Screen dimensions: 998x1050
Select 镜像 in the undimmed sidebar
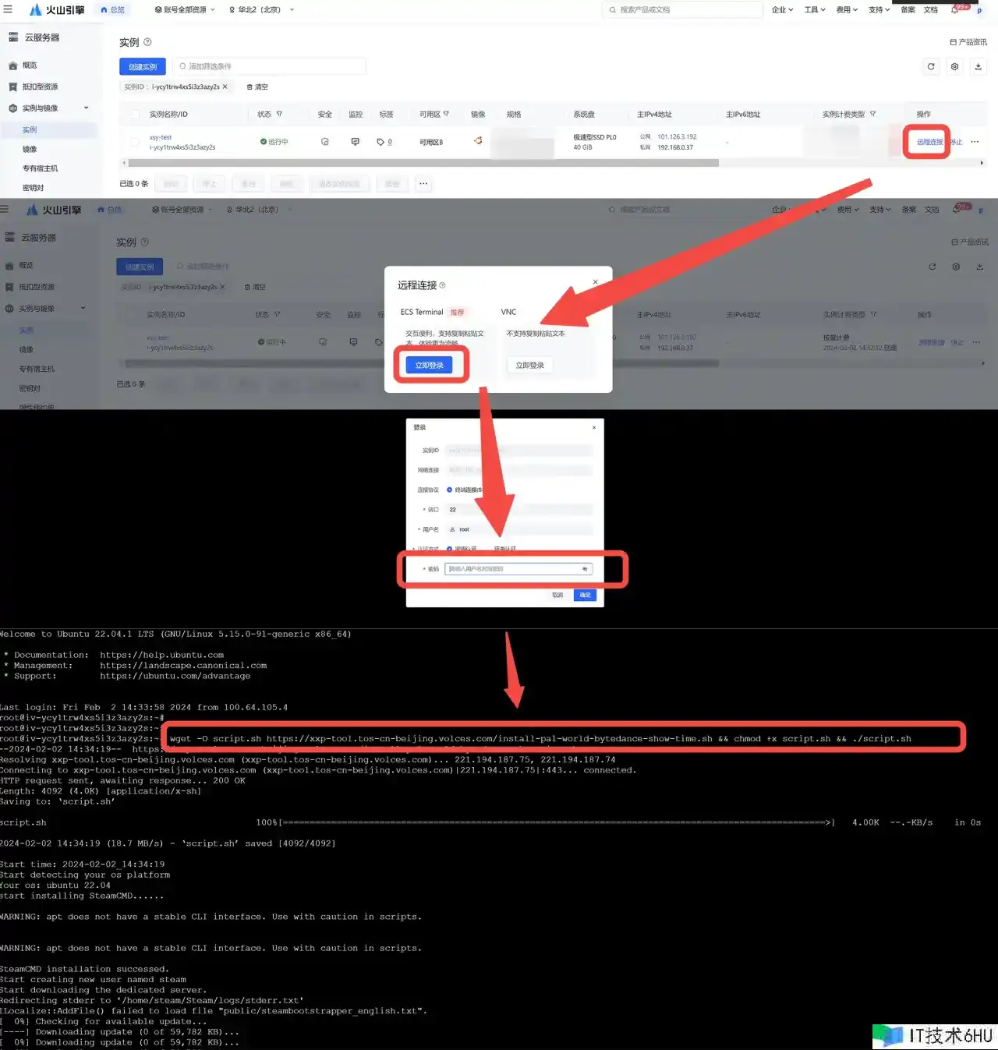click(30, 149)
